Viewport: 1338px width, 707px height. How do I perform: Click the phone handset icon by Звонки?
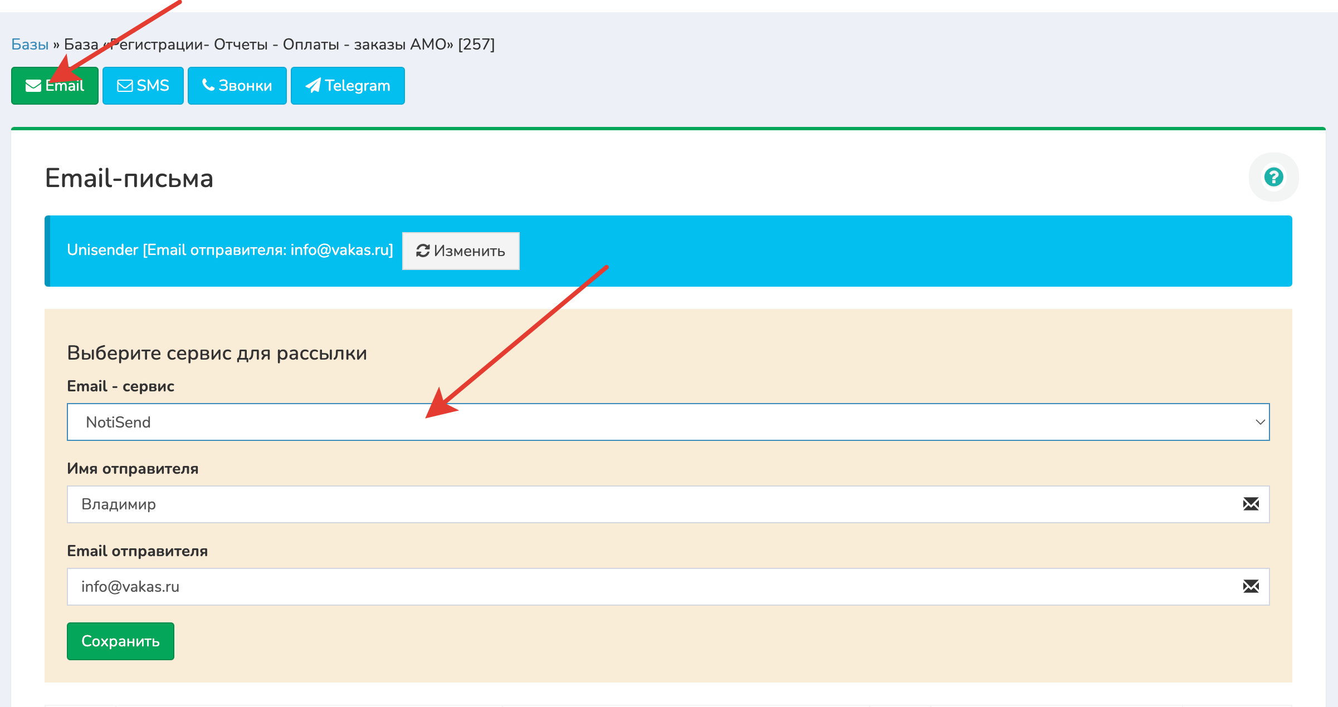pyautogui.click(x=208, y=85)
